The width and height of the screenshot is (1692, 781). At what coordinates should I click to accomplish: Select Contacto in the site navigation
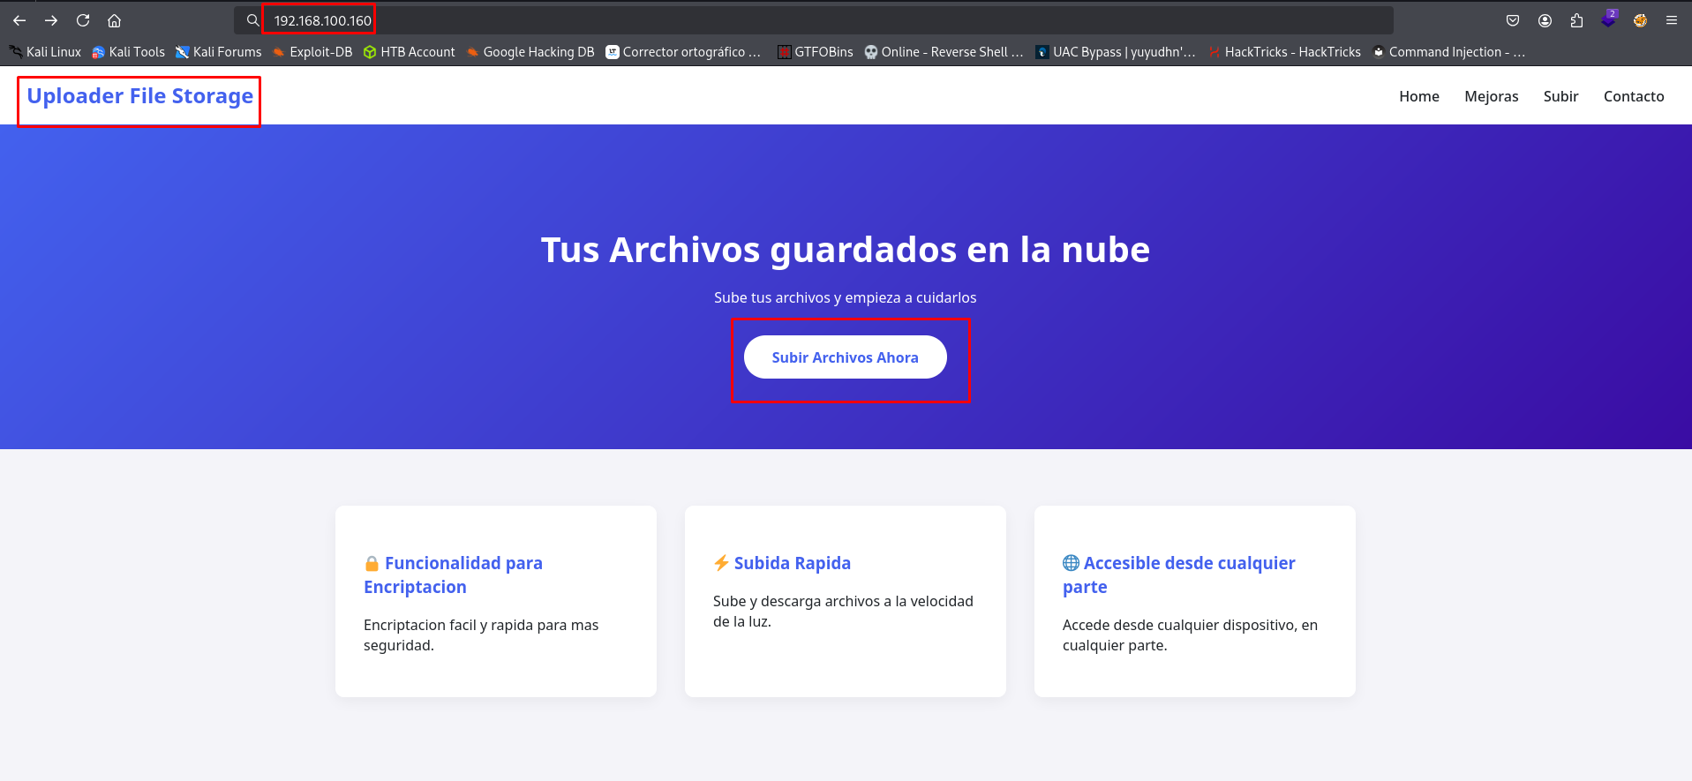click(x=1633, y=96)
